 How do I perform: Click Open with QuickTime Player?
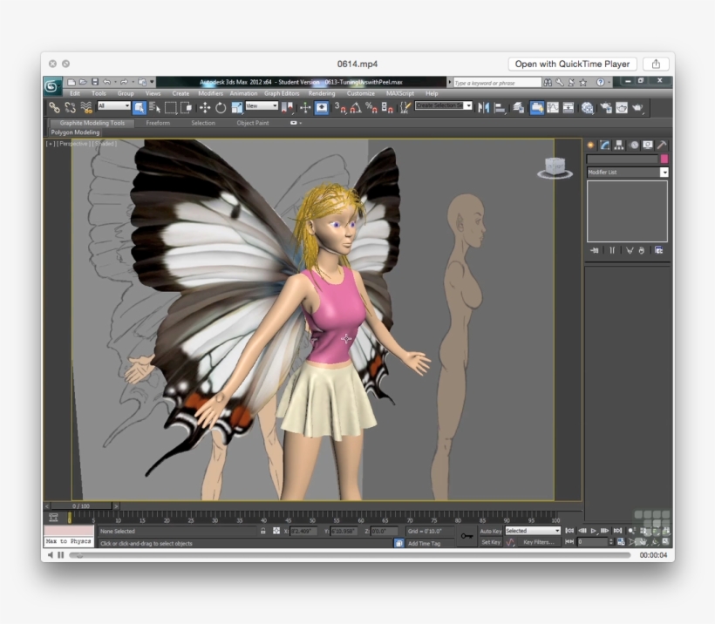[x=572, y=64]
